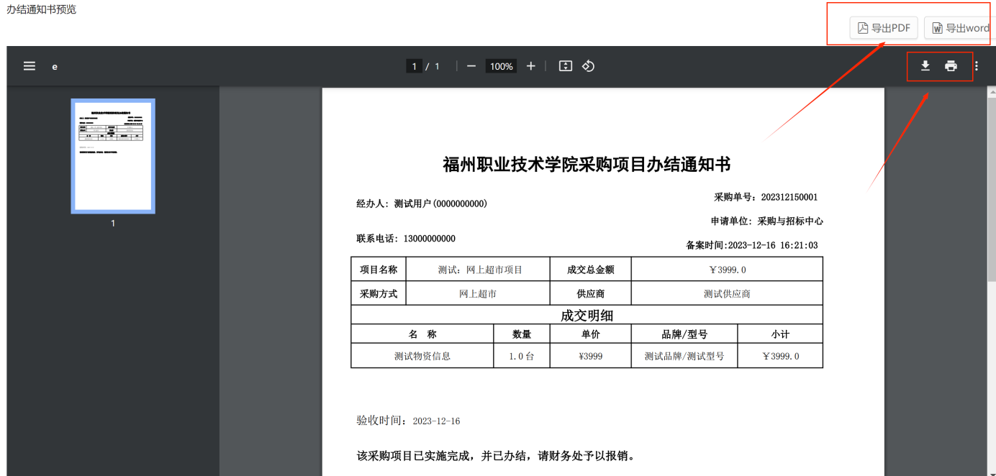Rotate the document counterclockwise
The image size is (996, 476).
click(588, 66)
